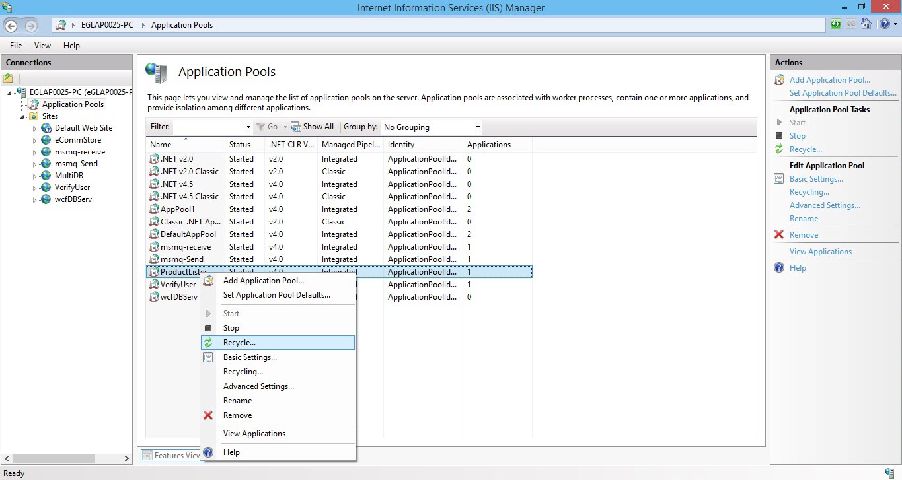Screen dimensions: 902x480
Task: Click the Sites folder icon in the tree
Action: [34, 116]
